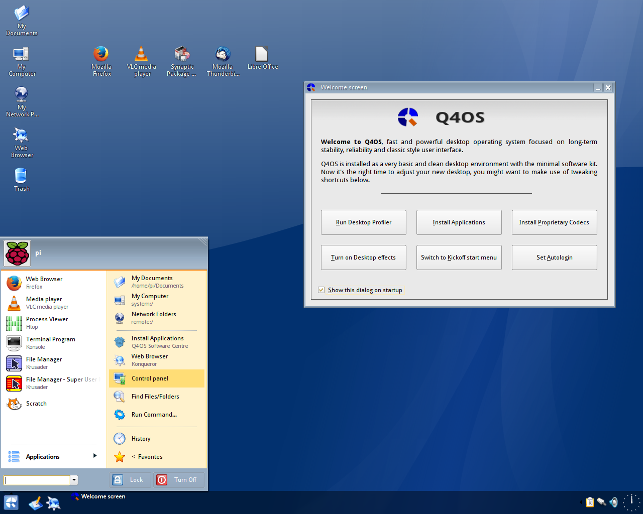Uncheck Show this dialog on startup
Viewport: 643px width, 514px height.
[321, 290]
